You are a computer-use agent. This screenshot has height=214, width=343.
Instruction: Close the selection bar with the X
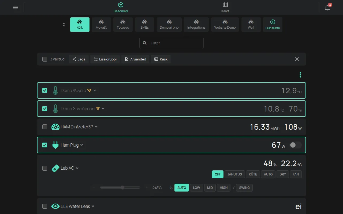(x=297, y=59)
